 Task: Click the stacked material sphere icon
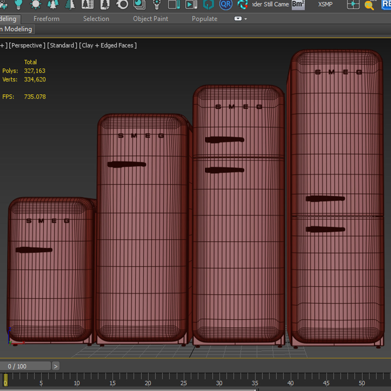tap(139, 4)
